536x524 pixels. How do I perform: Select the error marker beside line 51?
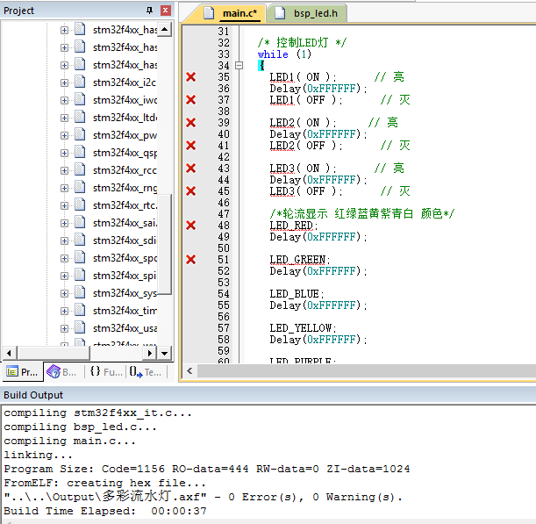pos(190,259)
